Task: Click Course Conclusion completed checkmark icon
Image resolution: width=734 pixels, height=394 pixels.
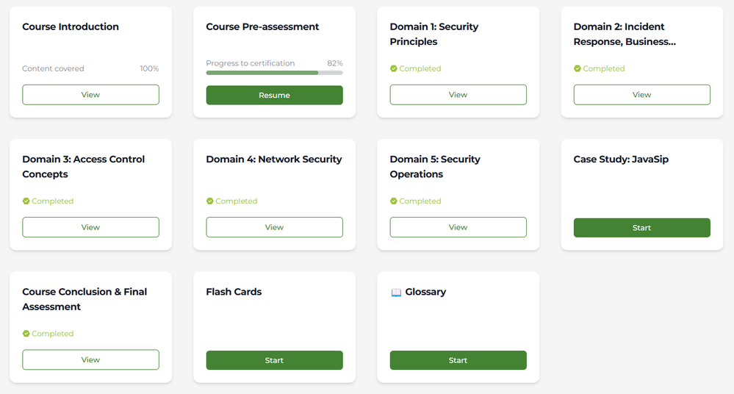Action: (x=26, y=334)
